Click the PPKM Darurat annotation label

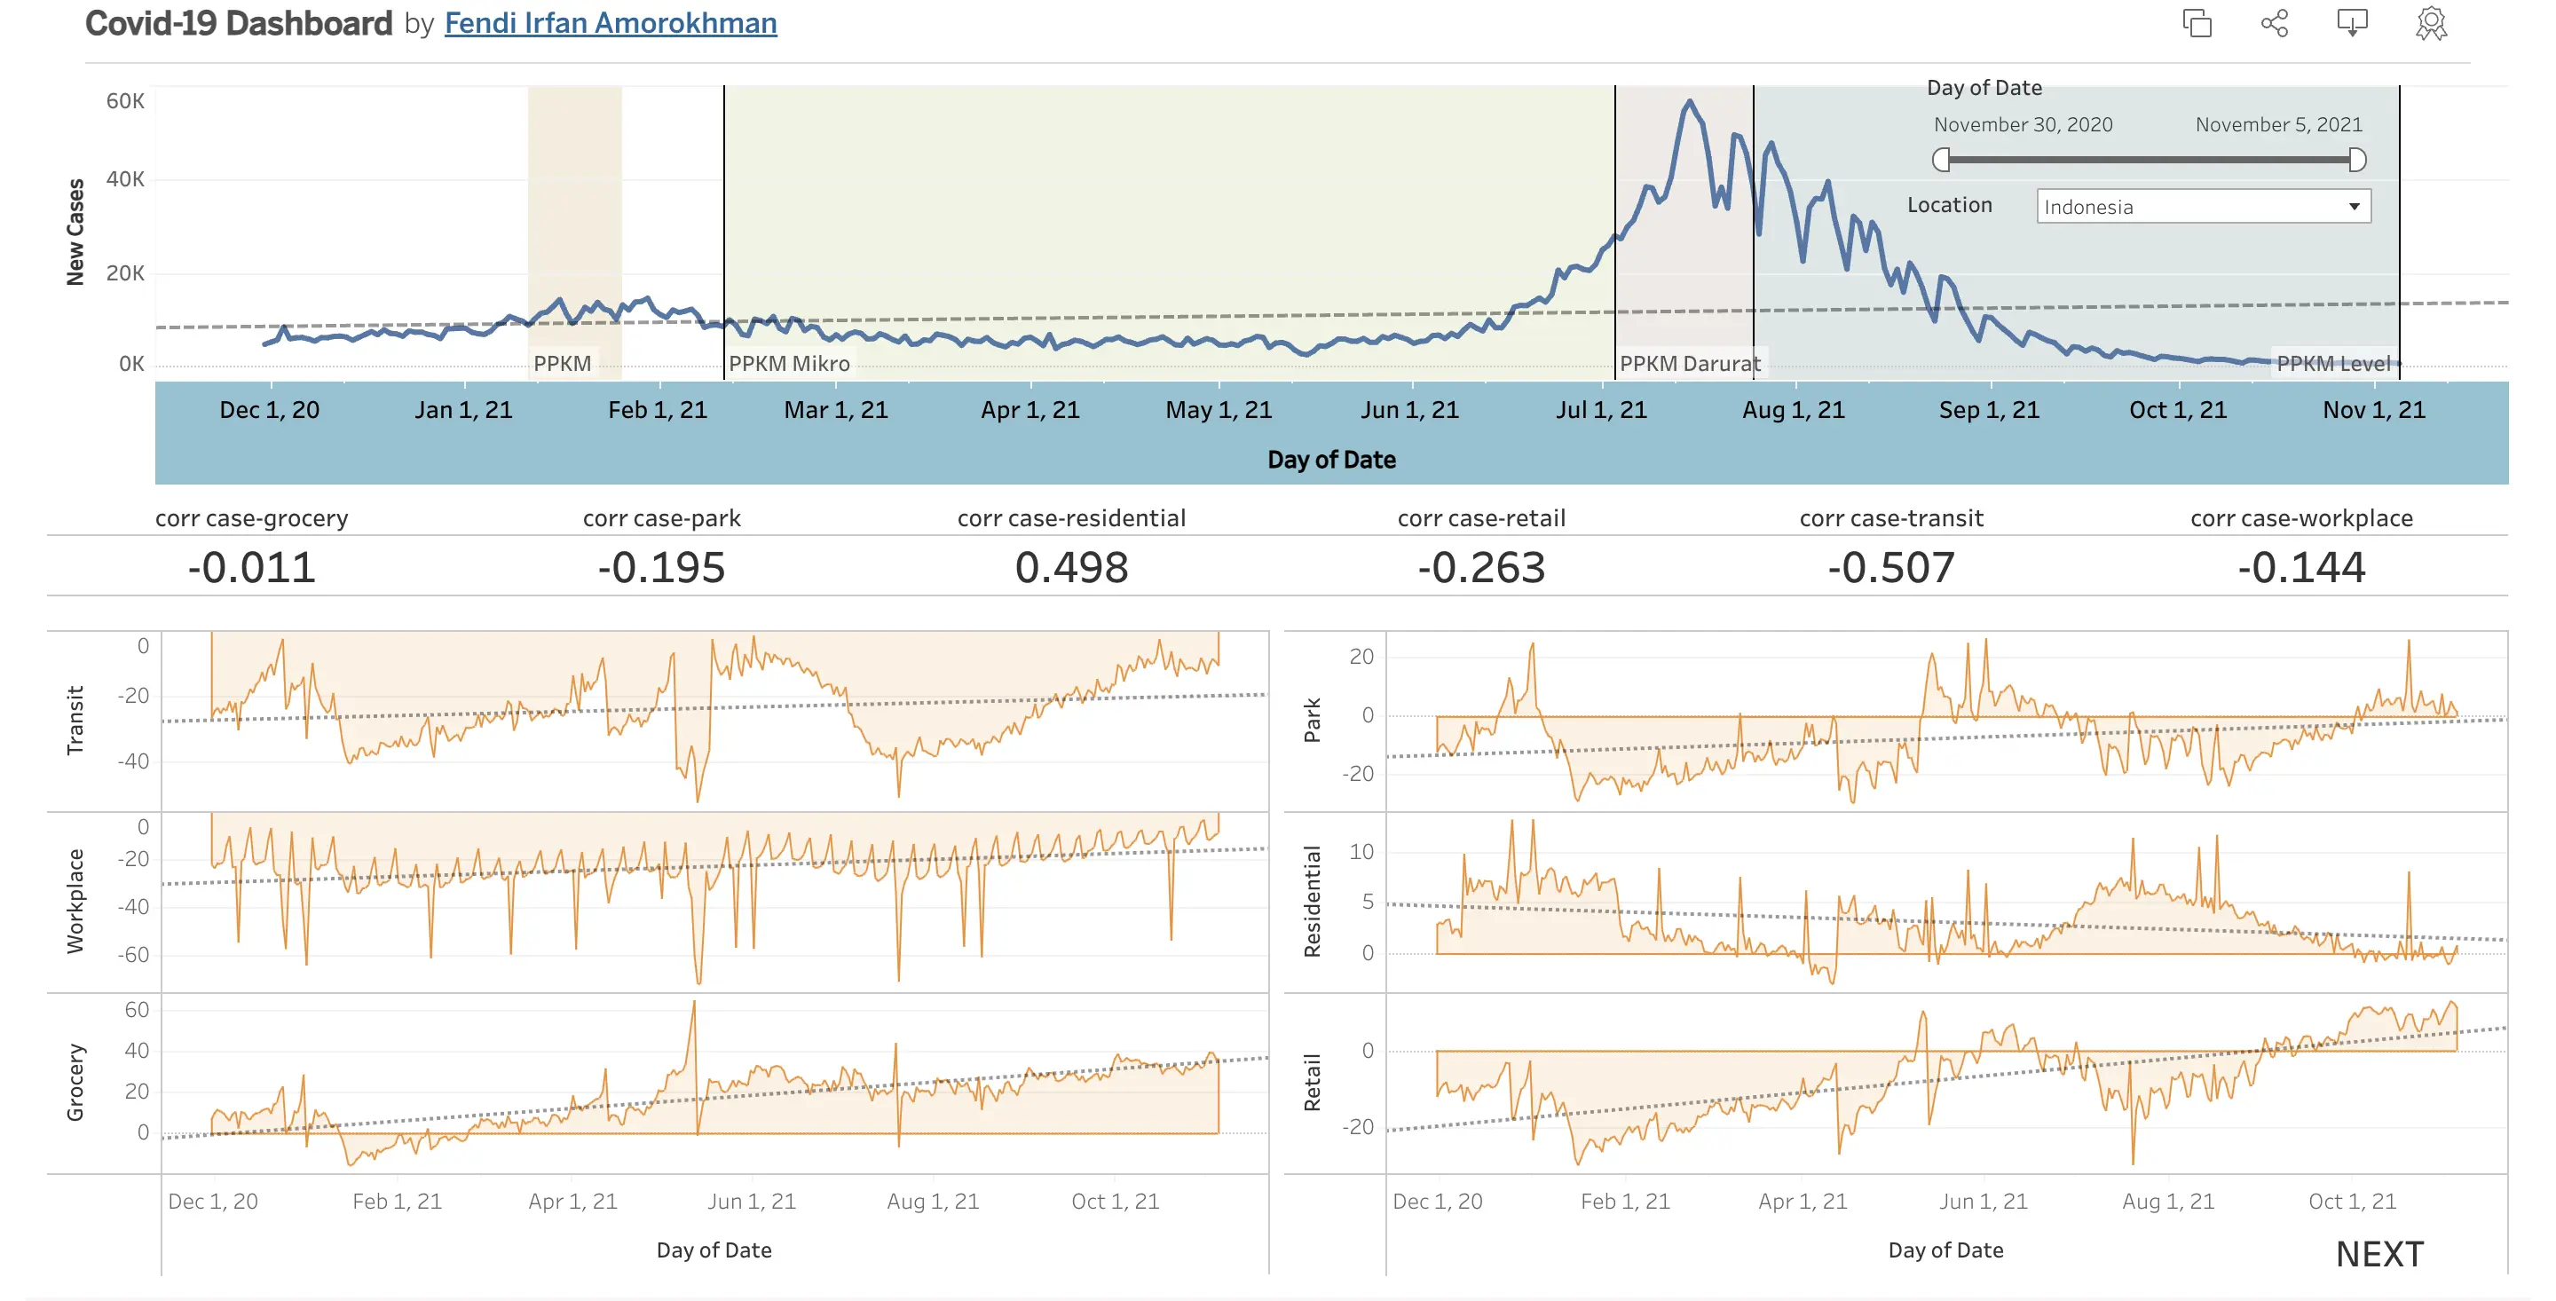pos(1689,364)
